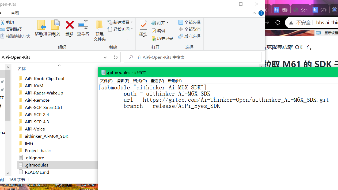Click the navigation pane scroll up arrow
Screen dimensions: 338x190
tap(8, 67)
